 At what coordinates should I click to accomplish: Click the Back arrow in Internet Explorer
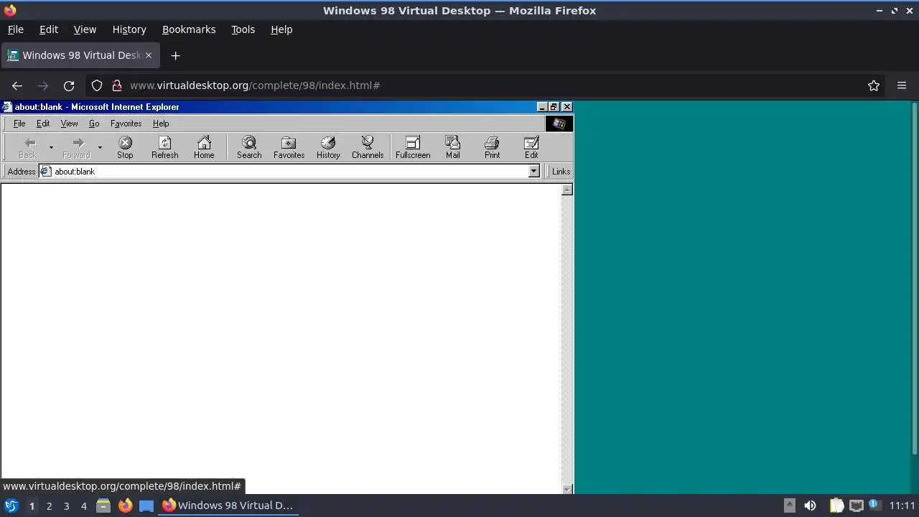coord(29,147)
